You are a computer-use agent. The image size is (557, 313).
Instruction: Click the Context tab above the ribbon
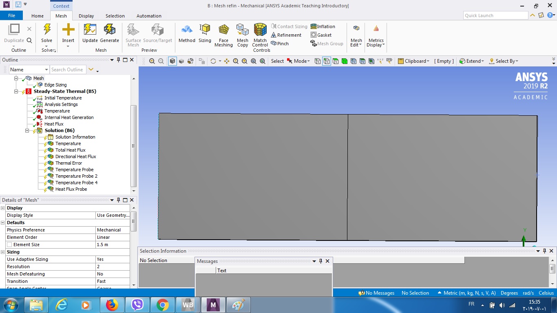point(61,6)
